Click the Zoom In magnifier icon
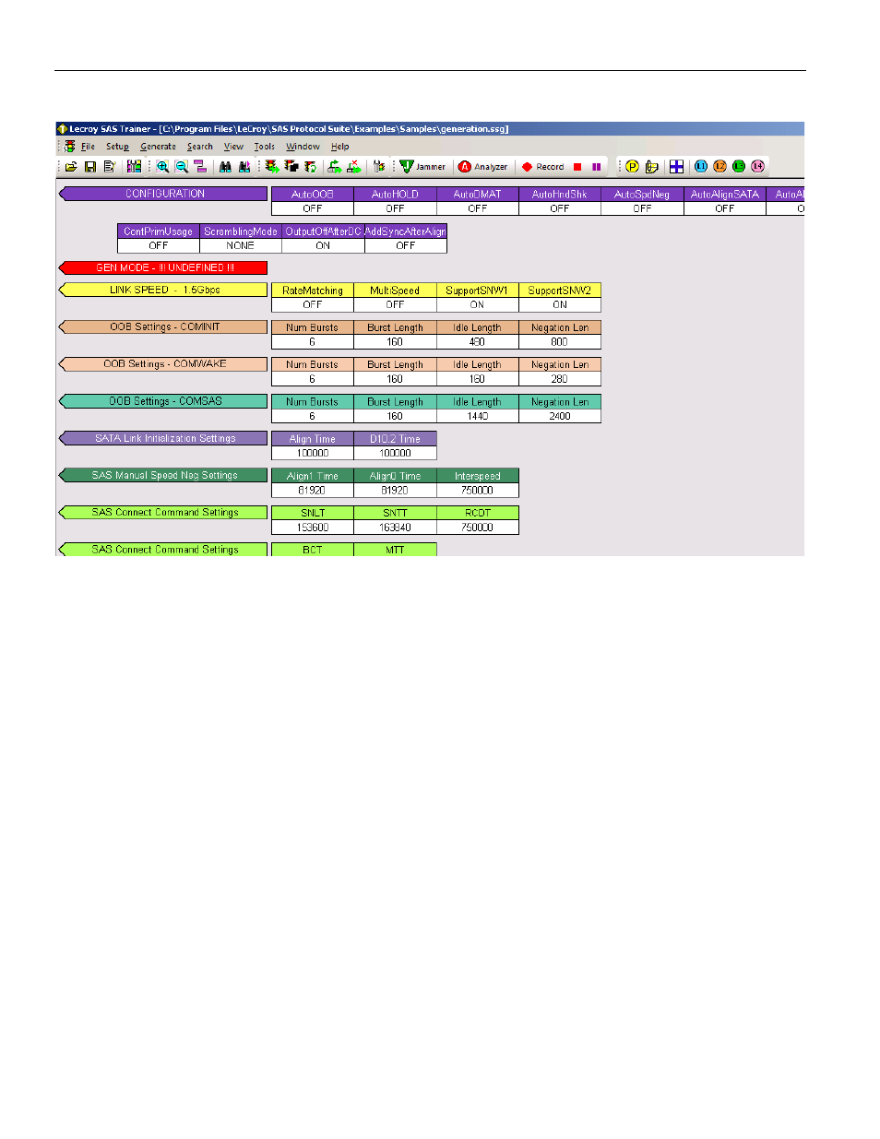 [x=162, y=167]
